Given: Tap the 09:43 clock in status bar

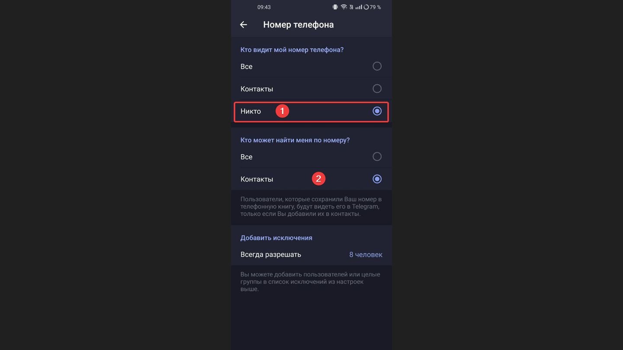Looking at the screenshot, I should 264,7.
